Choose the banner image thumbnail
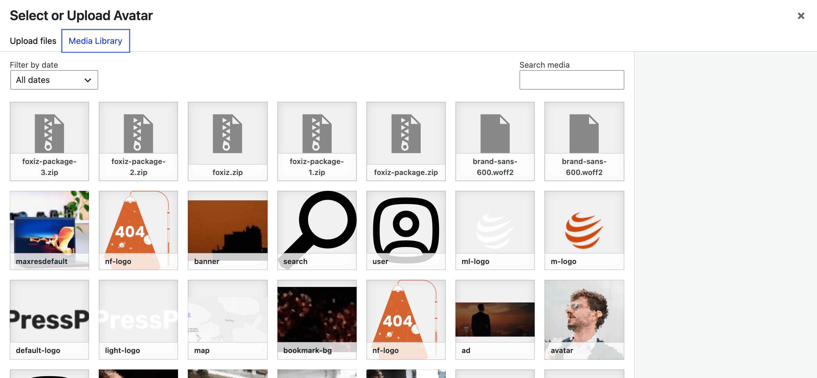Image resolution: width=817 pixels, height=378 pixels. [227, 230]
